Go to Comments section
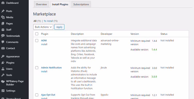 pyautogui.click(x=12, y=42)
